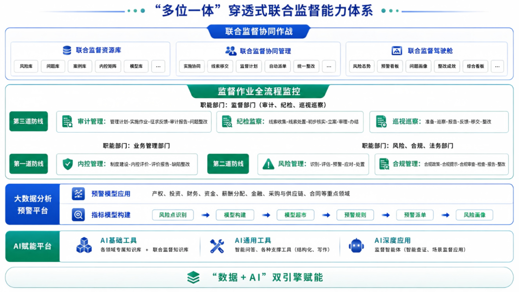
Task: Select the 自动派单 chip
Action: (278, 66)
